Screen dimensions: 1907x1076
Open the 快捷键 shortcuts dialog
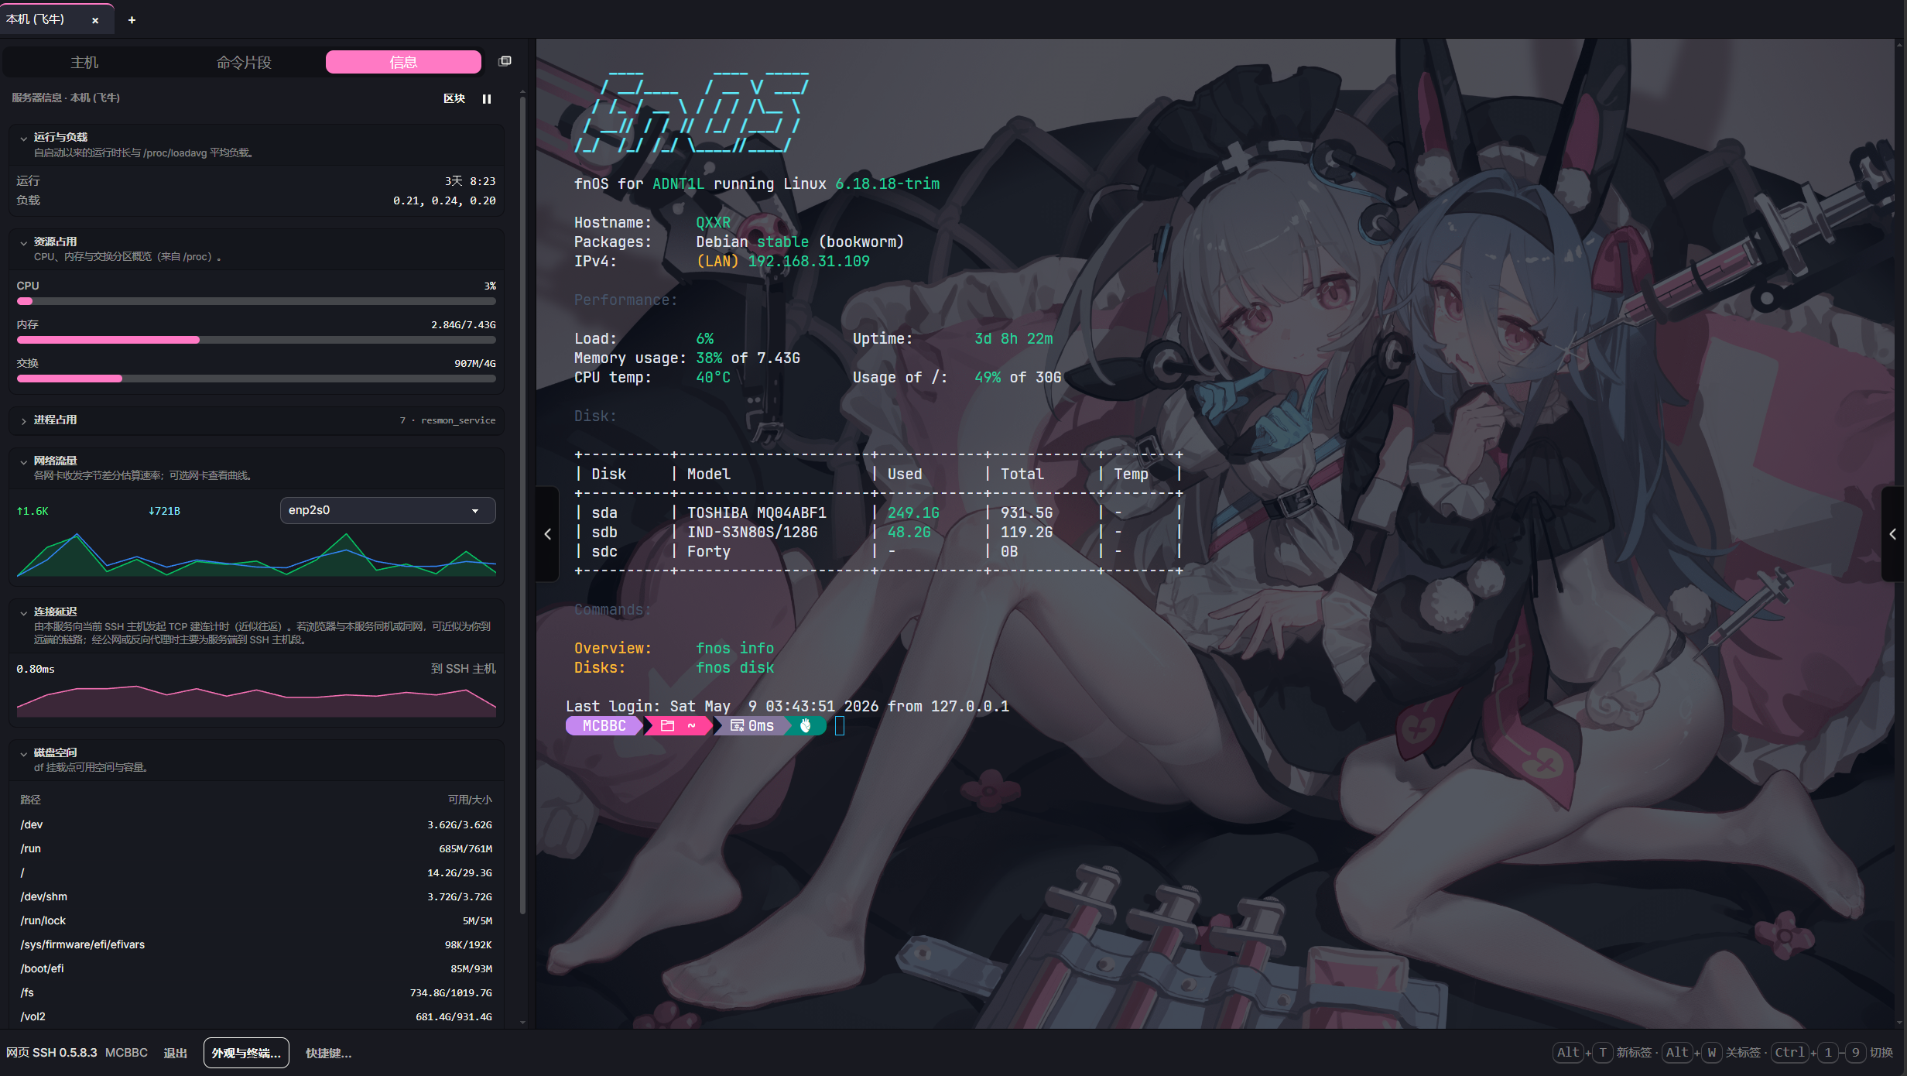click(x=328, y=1053)
